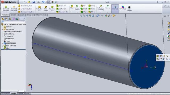
Task: Open dropdown arrow next to Undo
Action: click(45, 2)
